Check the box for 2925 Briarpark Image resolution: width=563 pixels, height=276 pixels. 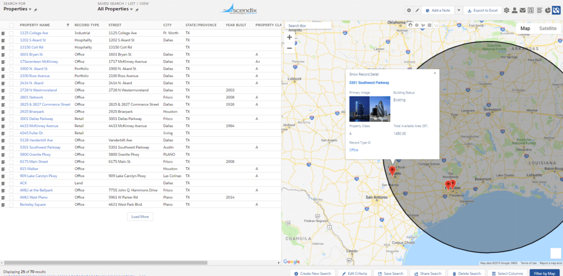point(12,112)
